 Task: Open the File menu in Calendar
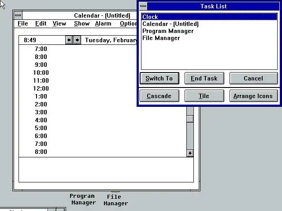pos(22,23)
